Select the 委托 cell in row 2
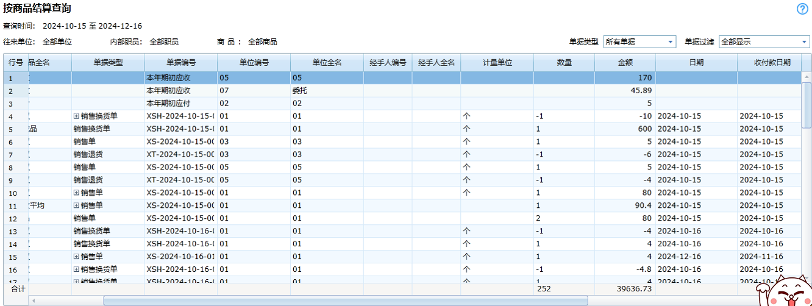The width and height of the screenshot is (812, 306). 326,90
